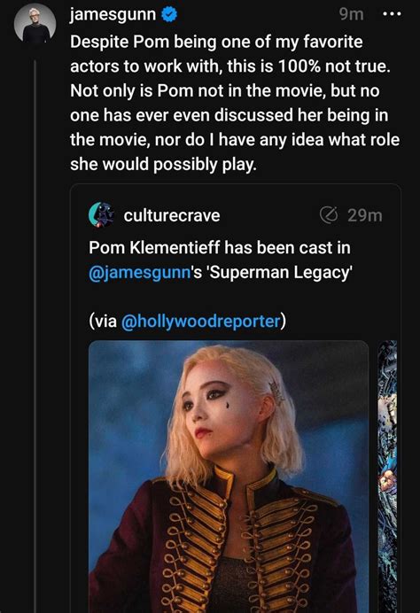This screenshot has height=613, width=420.
Task: Open the blonde woman photo thumbnail
Action: coord(229,477)
